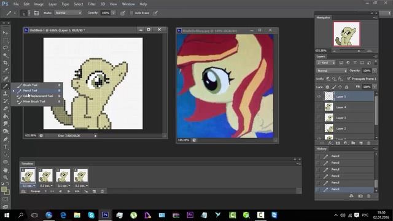Click the background color swatch

7,193
